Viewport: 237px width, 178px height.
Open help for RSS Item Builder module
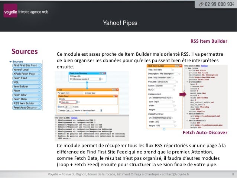pos(176,66)
